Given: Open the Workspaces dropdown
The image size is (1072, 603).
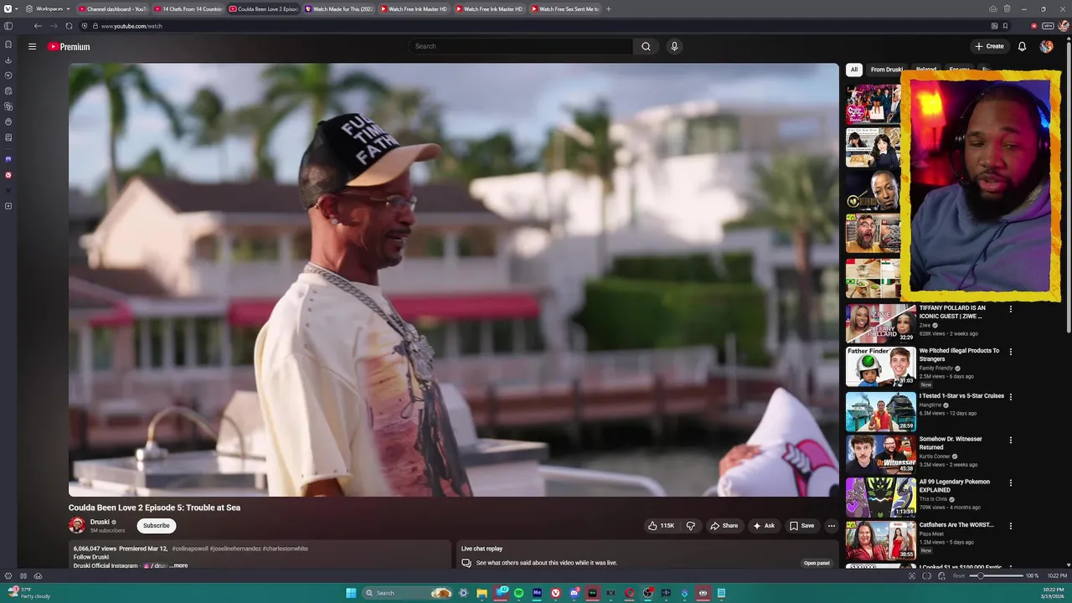Looking at the screenshot, I should click(49, 8).
